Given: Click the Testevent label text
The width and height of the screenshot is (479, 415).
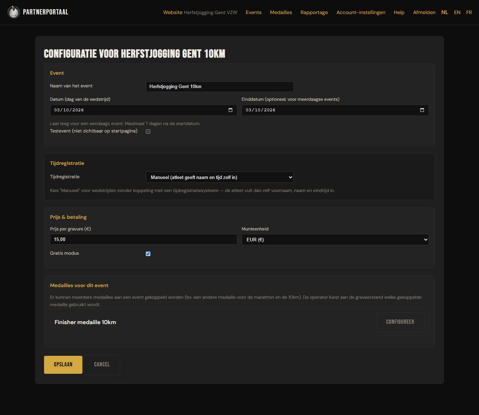Looking at the screenshot, I should 94,131.
